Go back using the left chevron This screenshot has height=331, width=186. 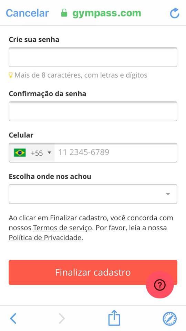(x=13, y=318)
